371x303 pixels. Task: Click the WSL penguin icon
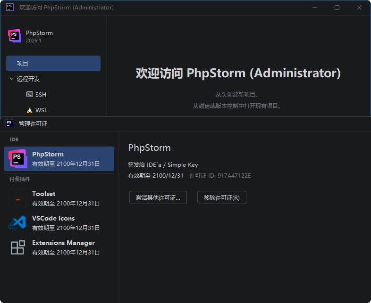tap(30, 110)
